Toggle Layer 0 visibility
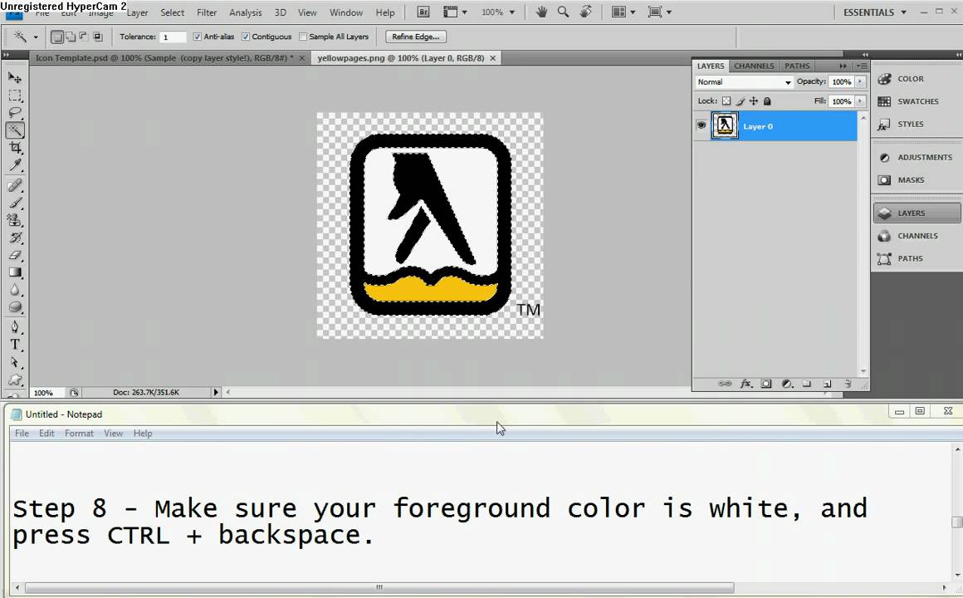The image size is (963, 598). (701, 125)
